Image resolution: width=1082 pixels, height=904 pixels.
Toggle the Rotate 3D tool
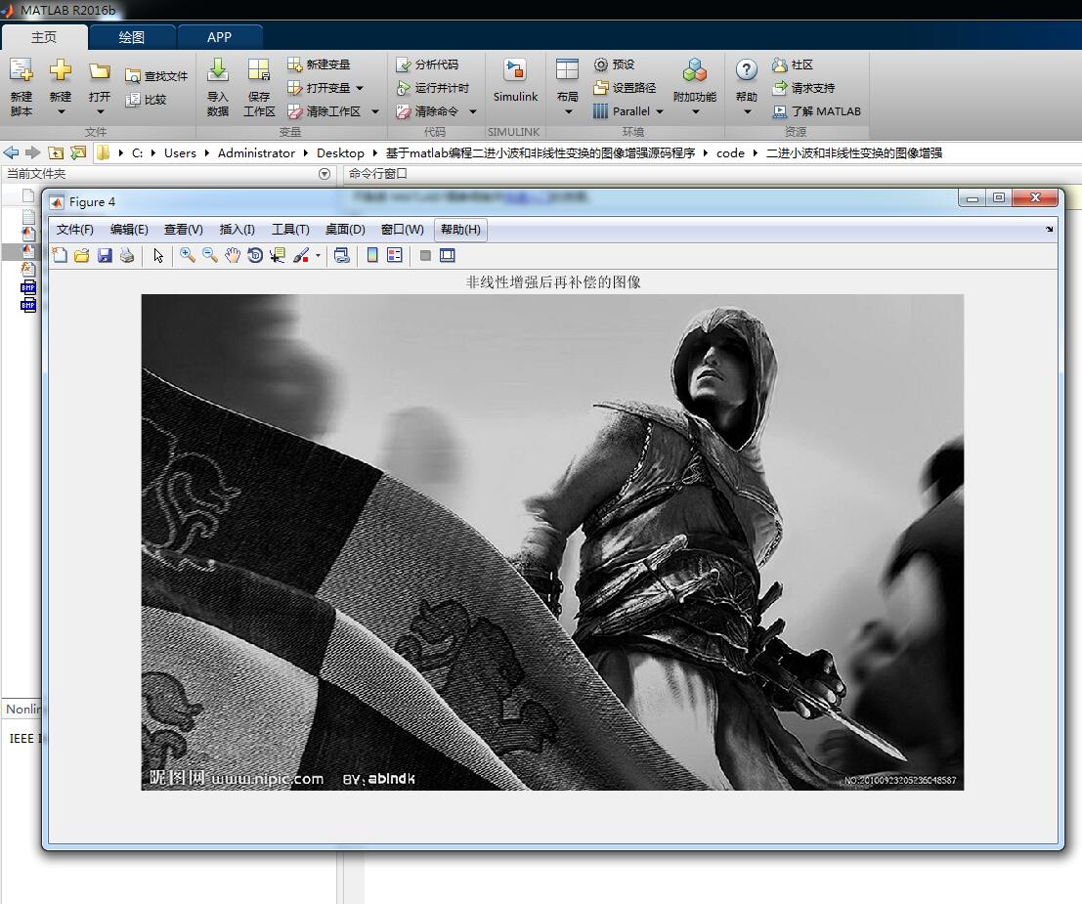tap(255, 255)
